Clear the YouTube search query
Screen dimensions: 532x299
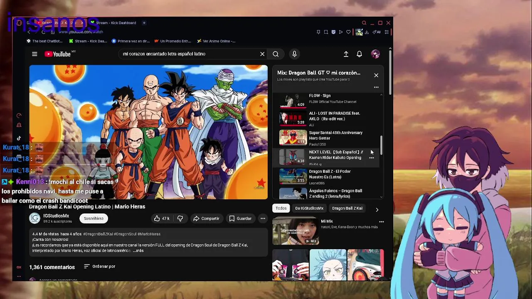262,54
